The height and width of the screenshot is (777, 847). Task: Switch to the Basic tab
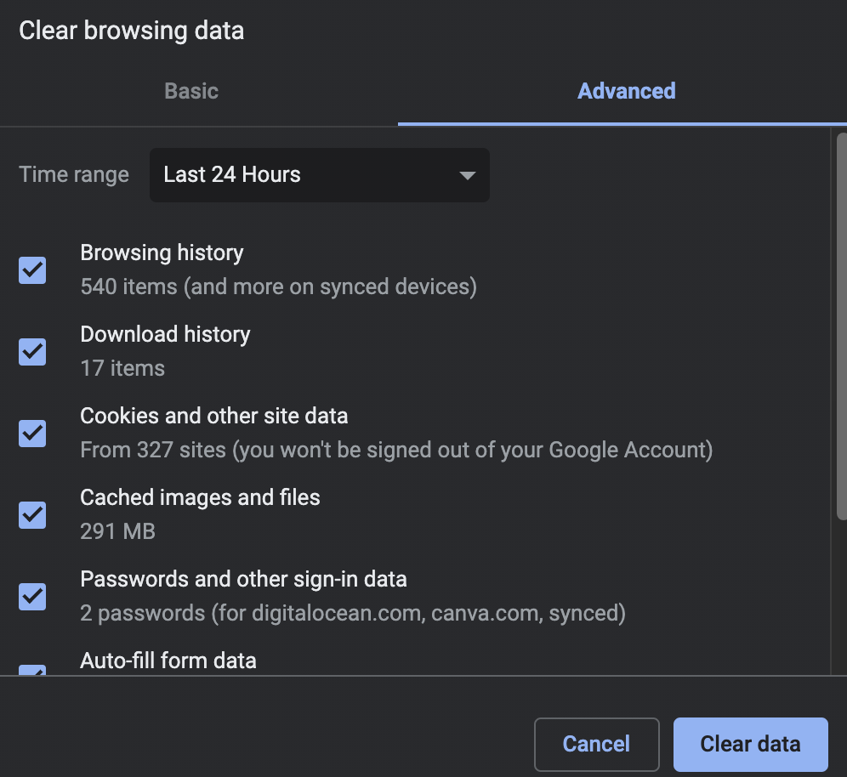[x=190, y=91]
